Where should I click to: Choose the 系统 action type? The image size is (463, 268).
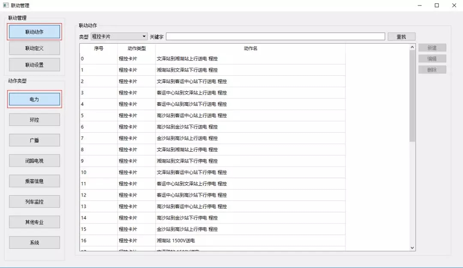click(x=34, y=243)
